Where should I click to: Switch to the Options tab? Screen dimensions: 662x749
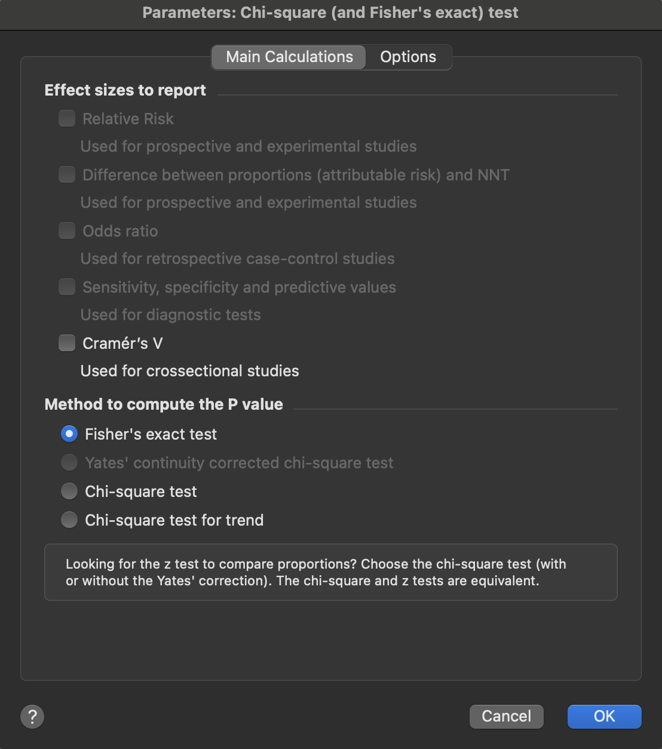408,57
